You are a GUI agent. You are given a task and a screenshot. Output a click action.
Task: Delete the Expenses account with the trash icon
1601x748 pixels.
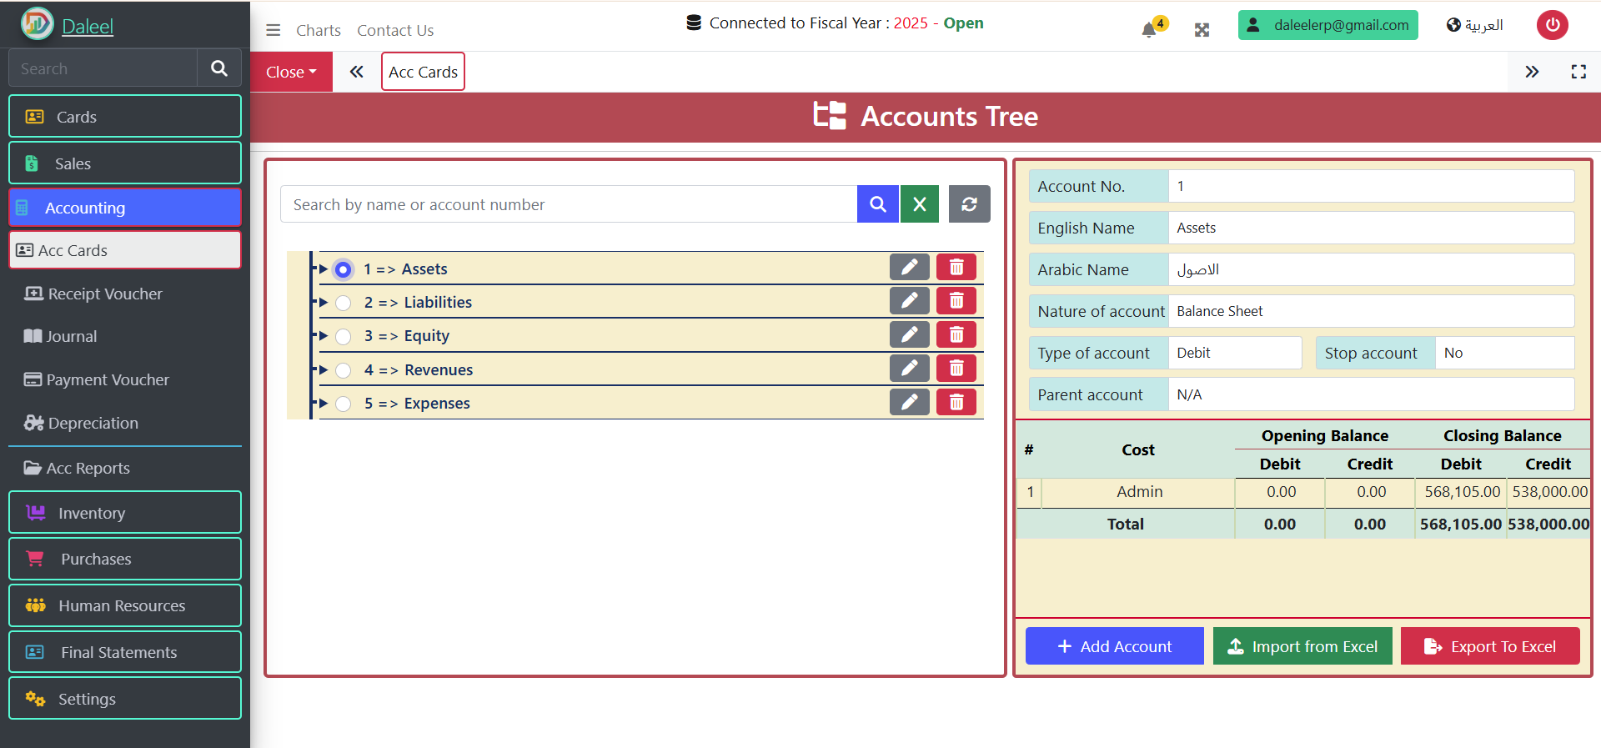tap(956, 403)
